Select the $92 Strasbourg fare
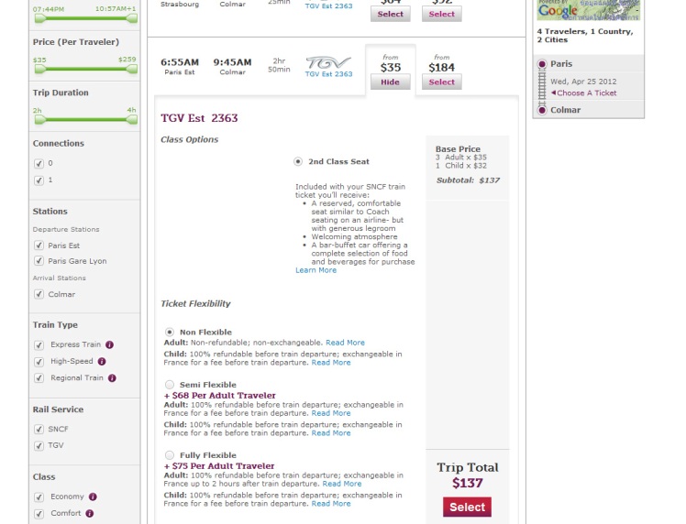686x524 pixels. tap(441, 14)
